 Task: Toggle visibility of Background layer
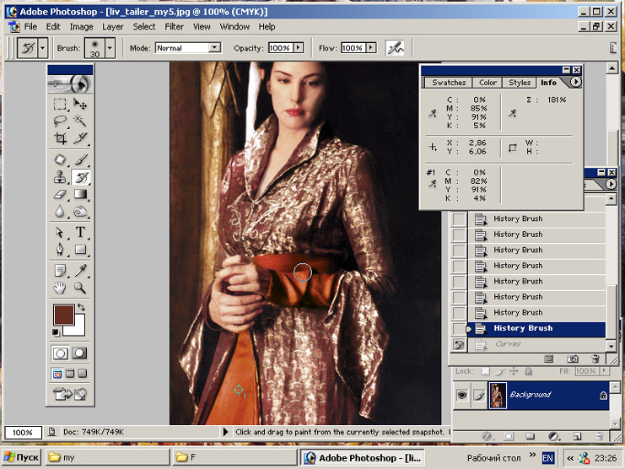click(462, 395)
